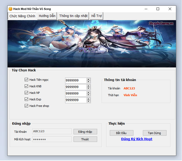182x161 pixels.
Task: Click the Vĩnh Viễn duration text
Action: coord(130,95)
